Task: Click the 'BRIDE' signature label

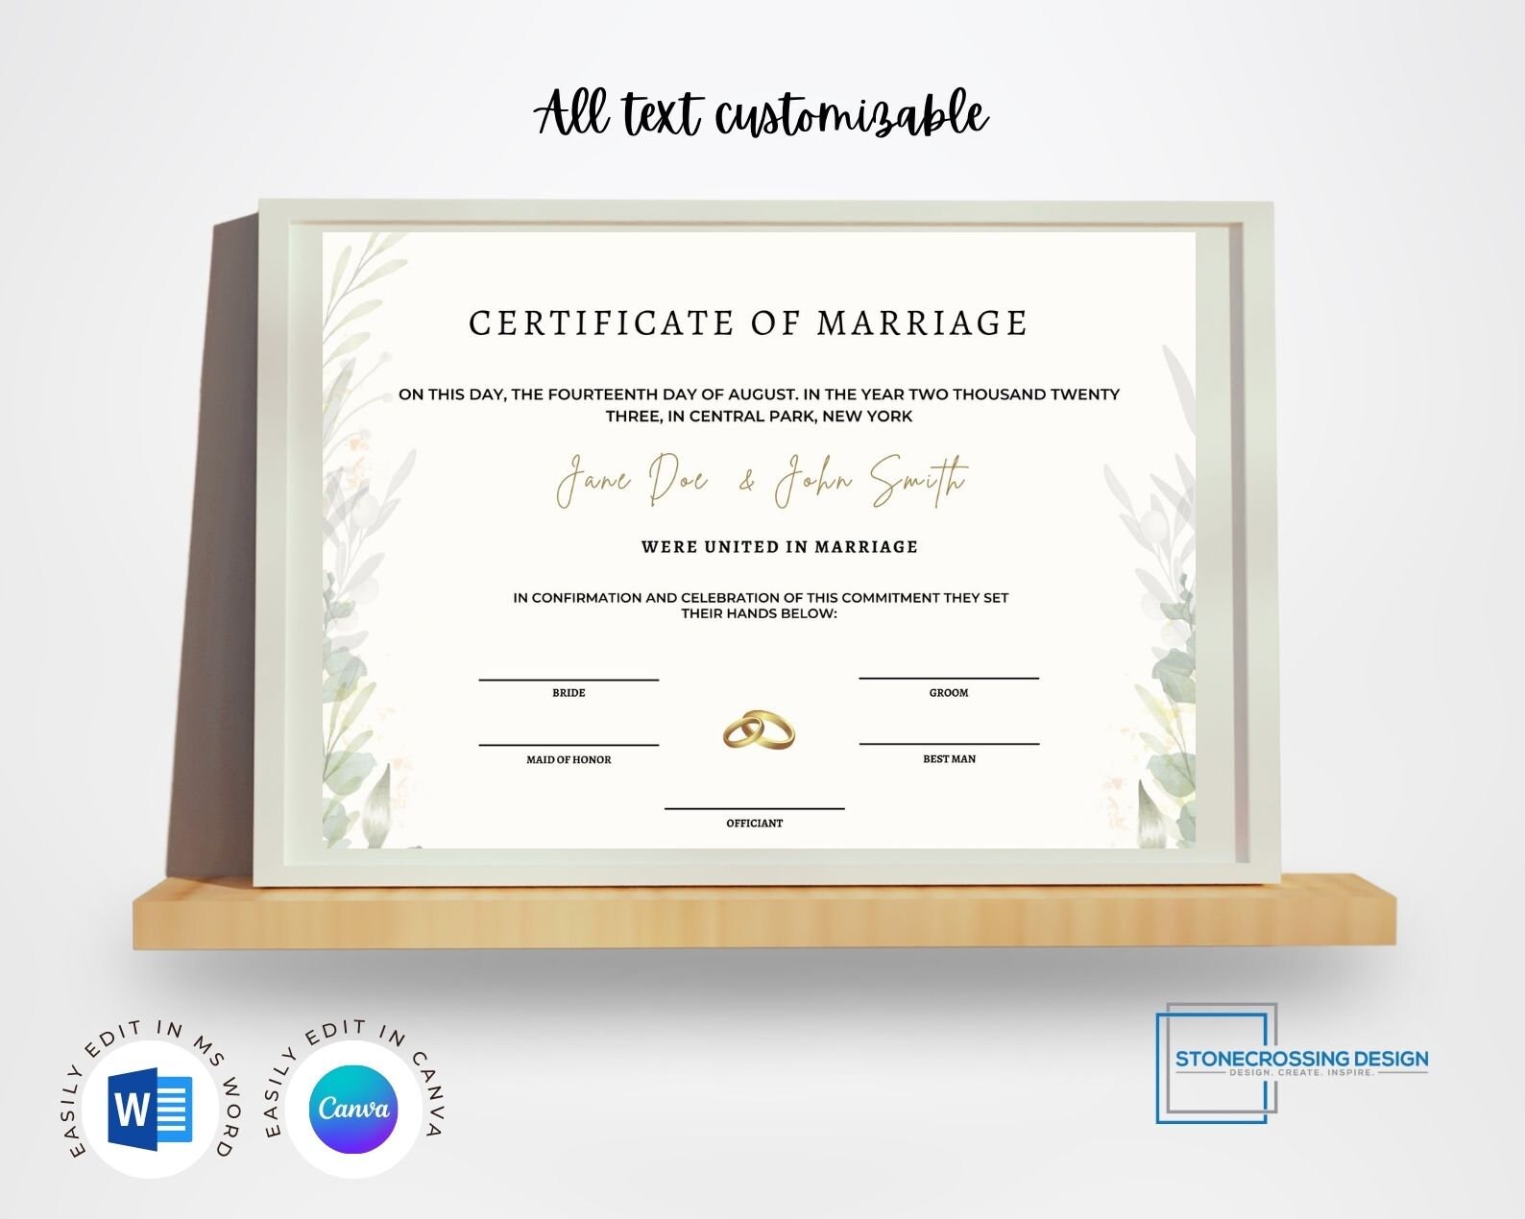Action: point(569,693)
